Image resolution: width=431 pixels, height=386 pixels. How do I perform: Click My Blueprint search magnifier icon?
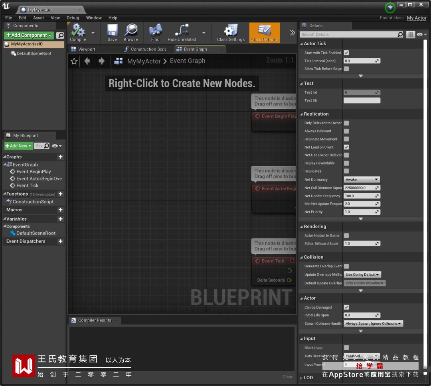47,146
